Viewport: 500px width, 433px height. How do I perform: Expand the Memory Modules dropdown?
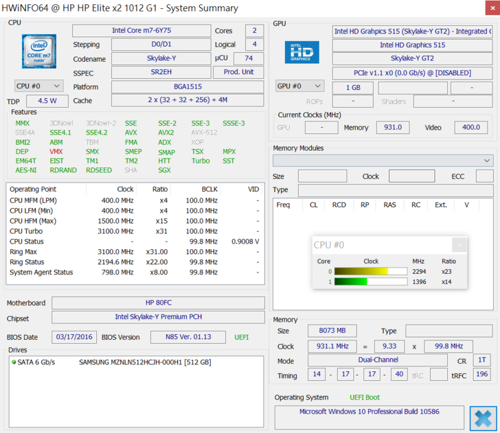(x=383, y=160)
